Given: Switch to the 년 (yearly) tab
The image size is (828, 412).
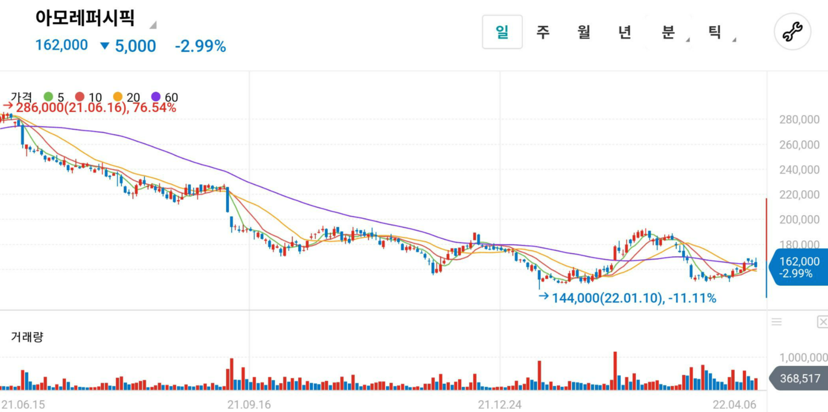Looking at the screenshot, I should pos(625,32).
